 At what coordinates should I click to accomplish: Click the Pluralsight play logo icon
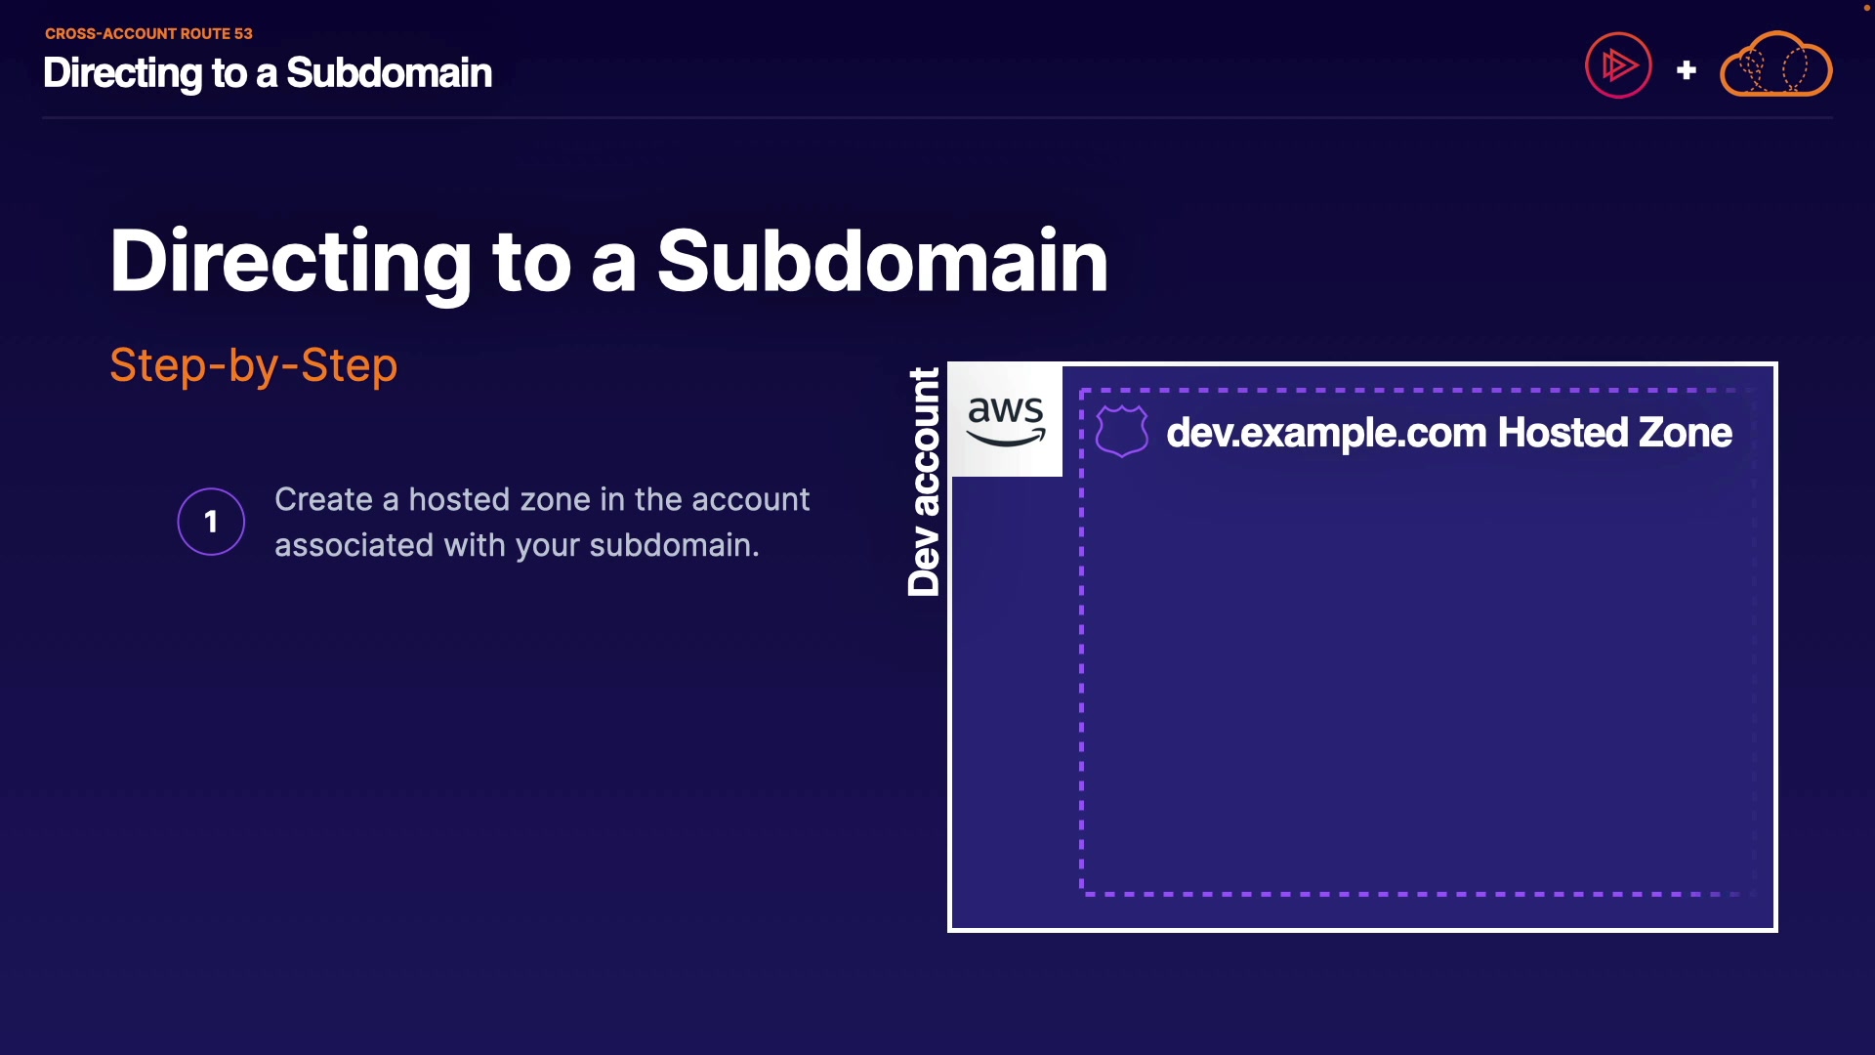1618,65
